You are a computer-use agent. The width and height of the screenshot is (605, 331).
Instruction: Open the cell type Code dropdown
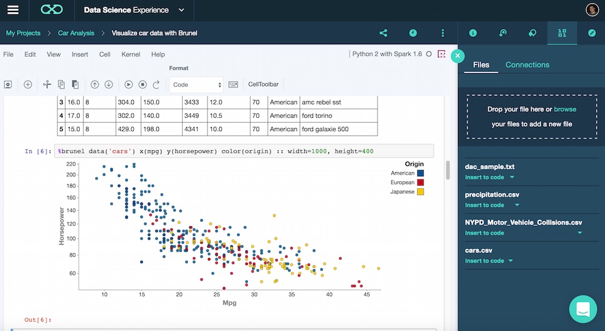point(197,85)
